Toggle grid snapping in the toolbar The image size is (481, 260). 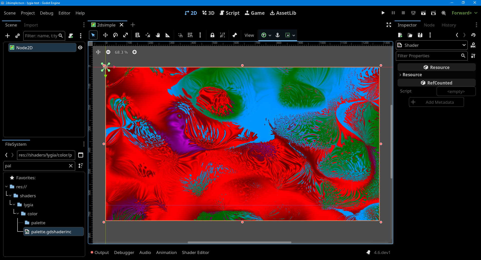coord(190,35)
